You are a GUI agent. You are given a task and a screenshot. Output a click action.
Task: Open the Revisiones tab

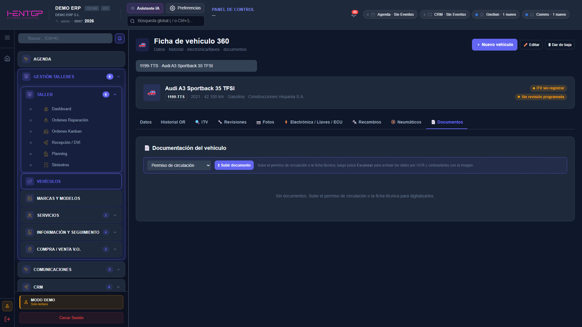[x=232, y=122]
